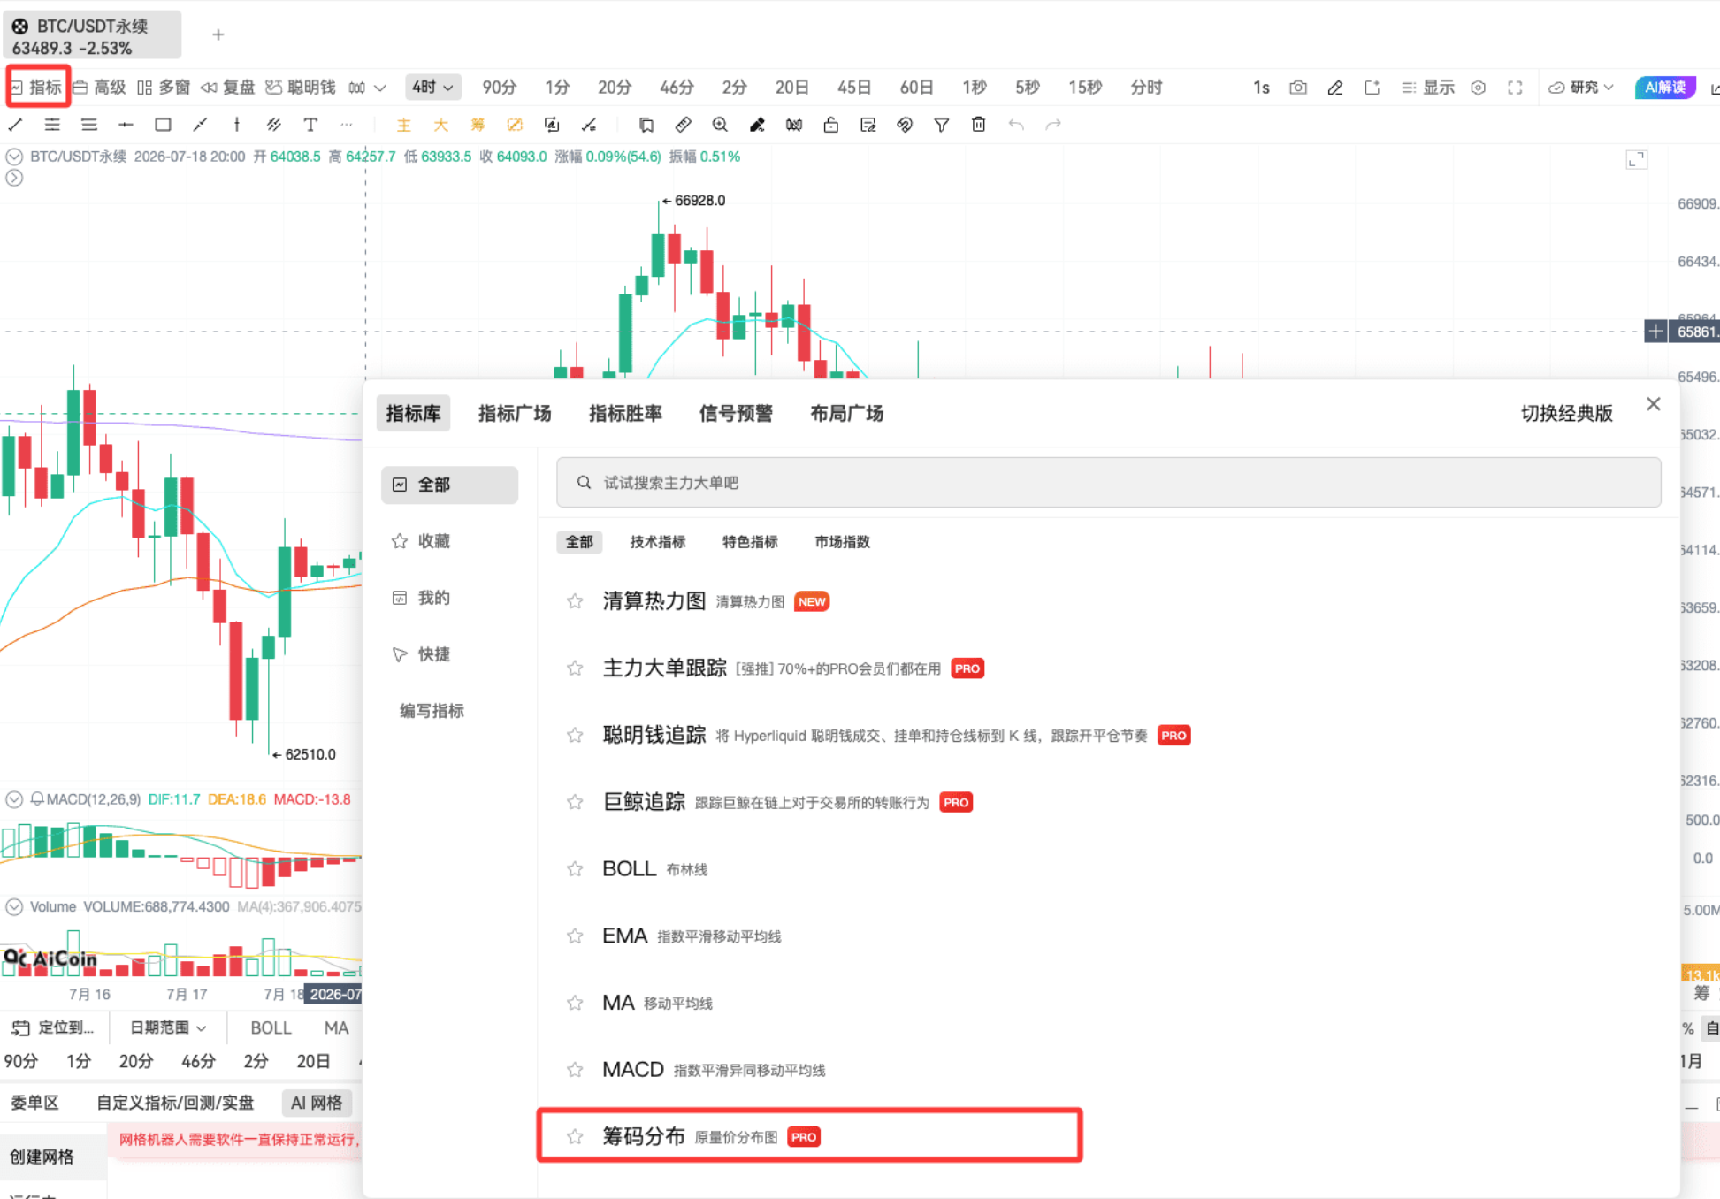This screenshot has width=1720, height=1199.
Task: Open more drawing tools via the ellipsis
Action: click(347, 125)
